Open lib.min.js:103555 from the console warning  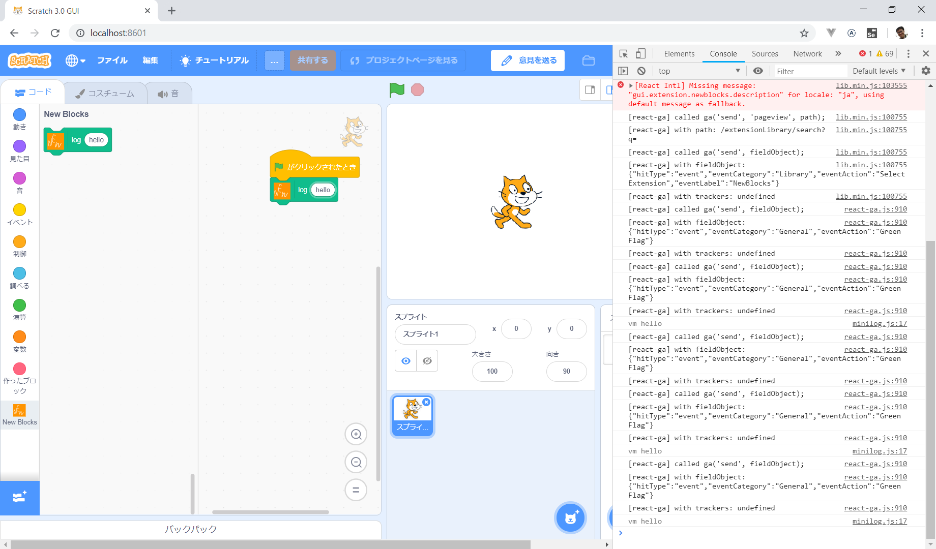coord(871,85)
